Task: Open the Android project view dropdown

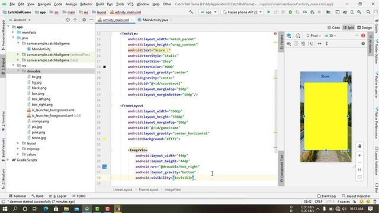Action: click(x=20, y=20)
